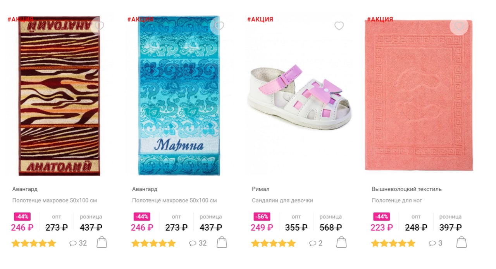Add Анатолий towel to favorites heart
496x269 pixels.
click(100, 26)
